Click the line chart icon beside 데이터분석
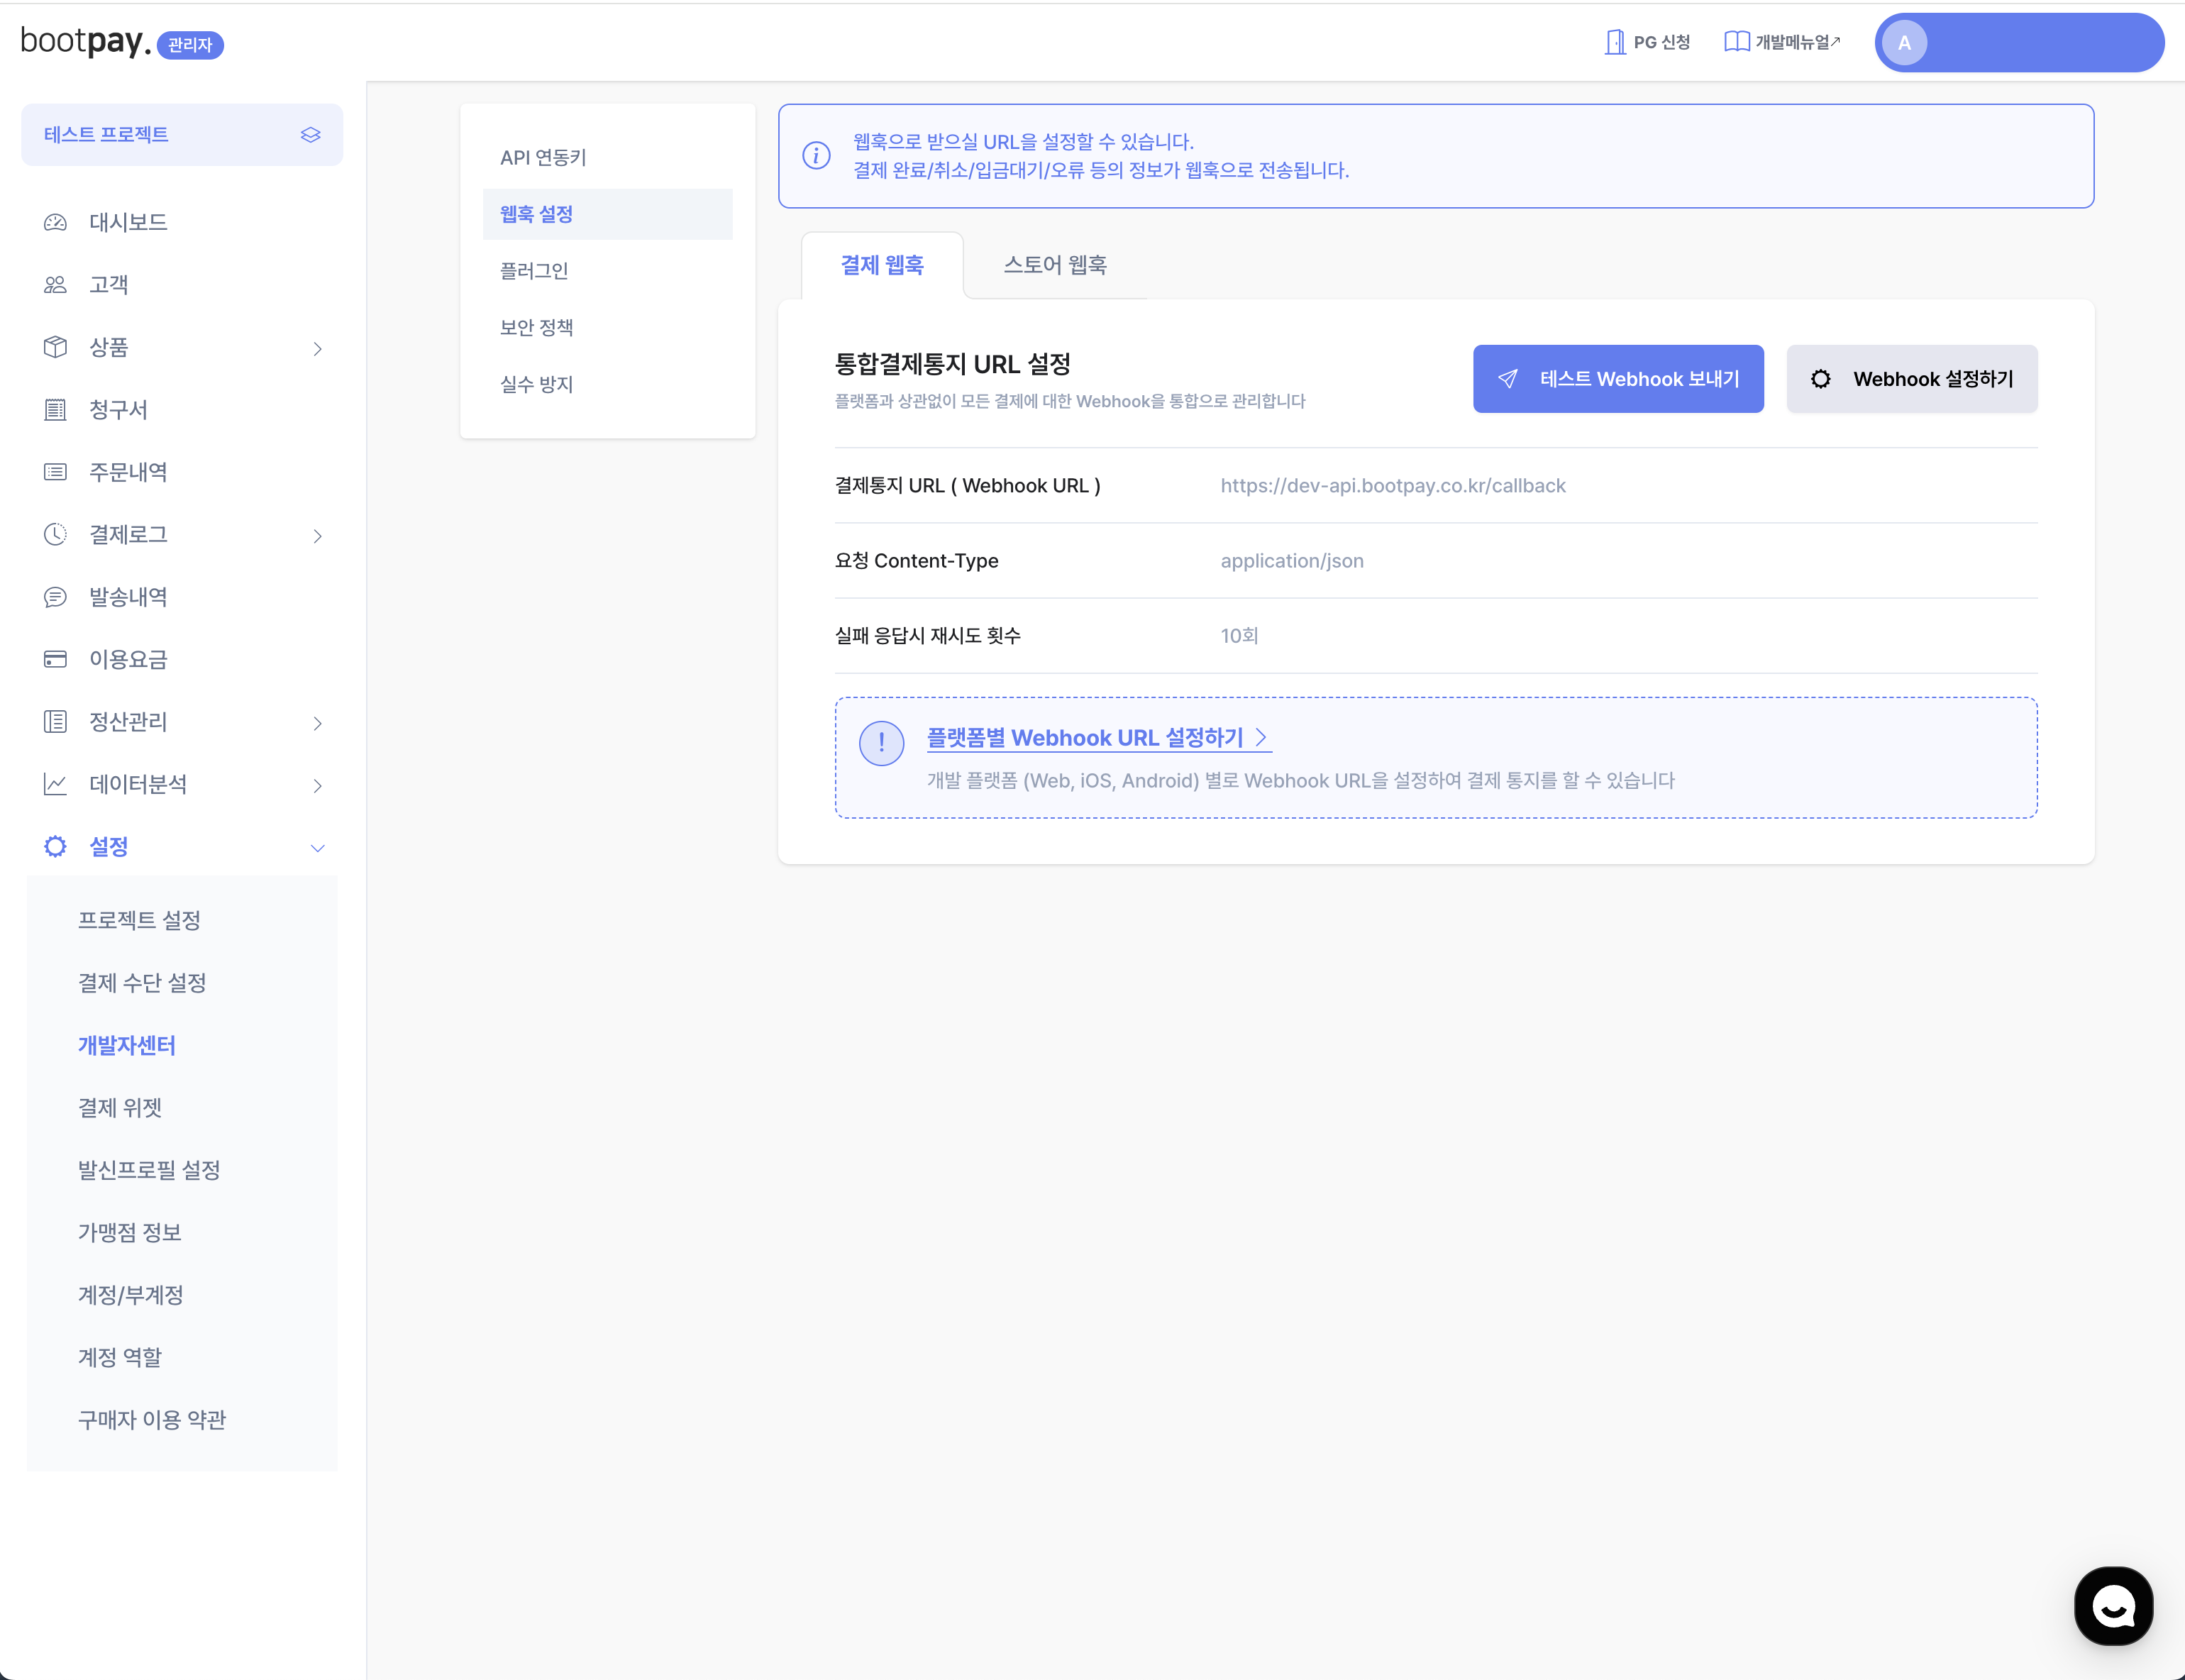2185x1680 pixels. (55, 784)
